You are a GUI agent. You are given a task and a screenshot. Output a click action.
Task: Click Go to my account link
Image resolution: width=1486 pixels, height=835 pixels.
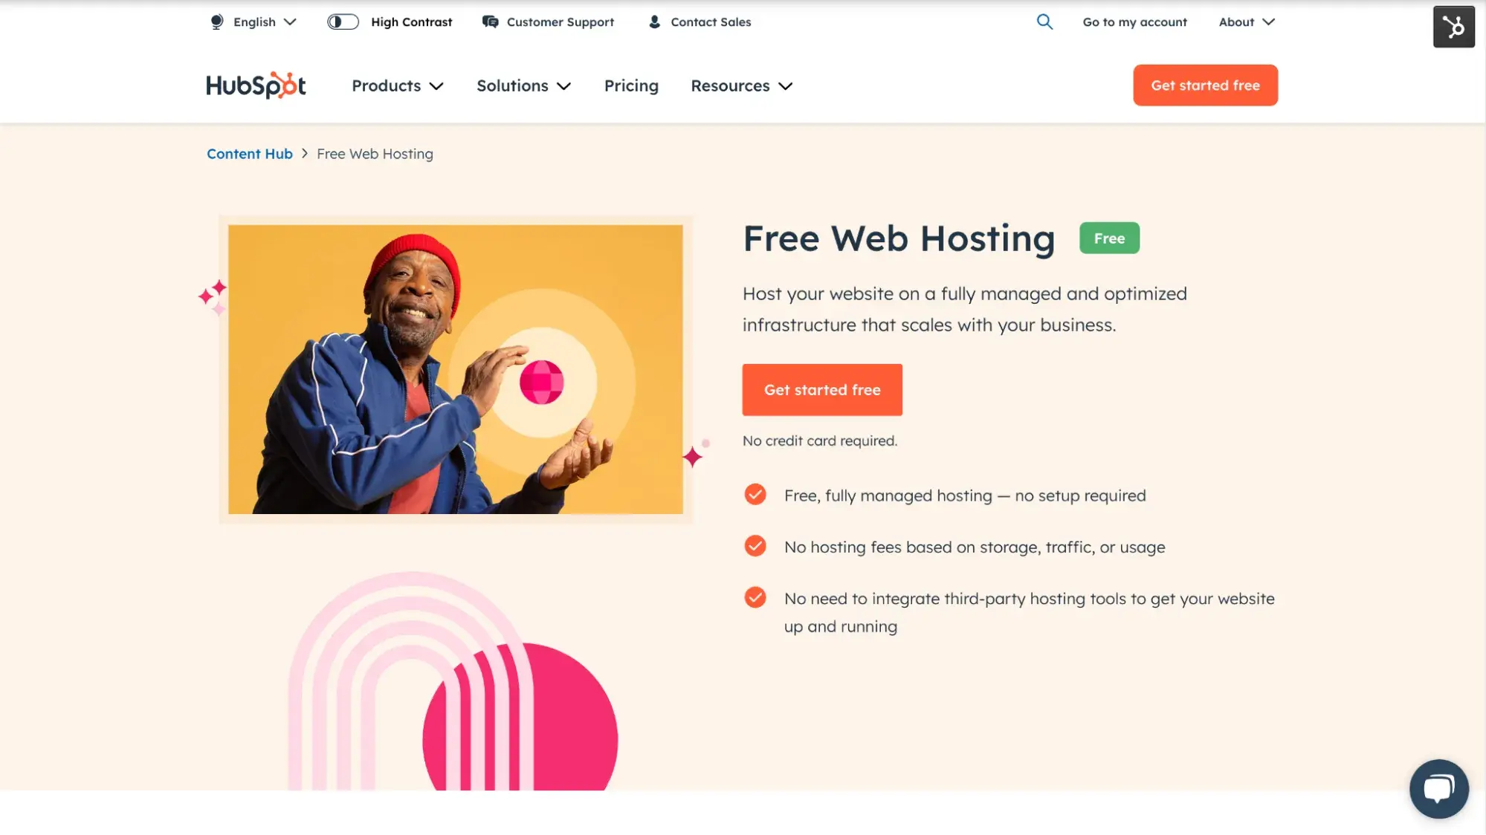point(1135,22)
